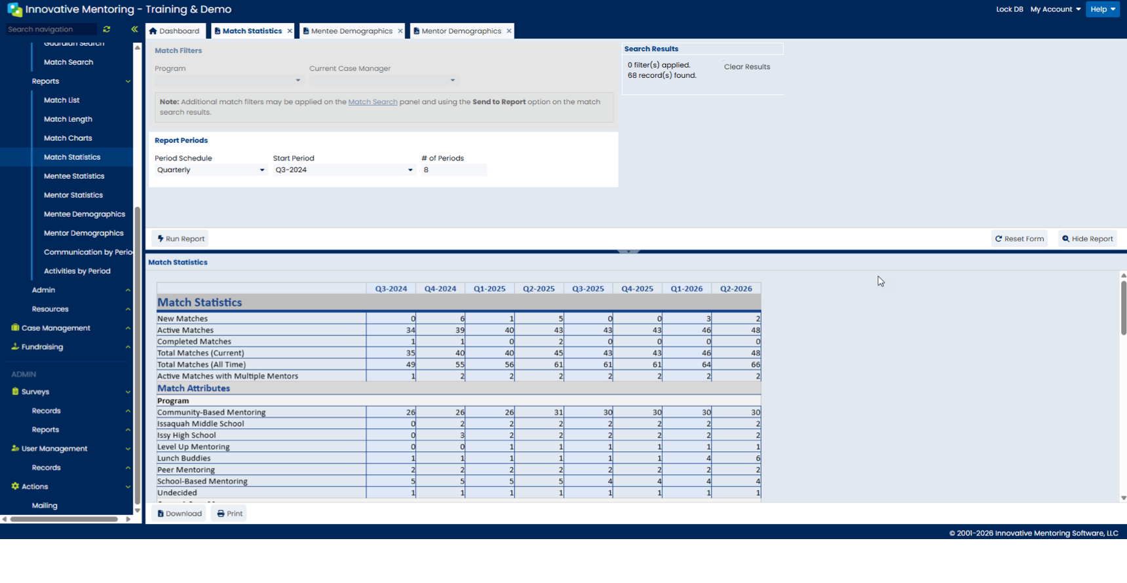
Task: Collapse the Reports section in sidebar
Action: (128, 81)
